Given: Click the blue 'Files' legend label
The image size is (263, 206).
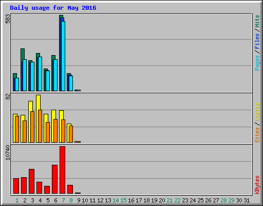Looking at the screenshot, I should point(257,41).
